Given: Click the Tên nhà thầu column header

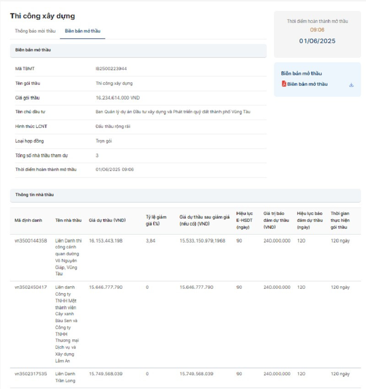Looking at the screenshot, I should tap(68, 220).
